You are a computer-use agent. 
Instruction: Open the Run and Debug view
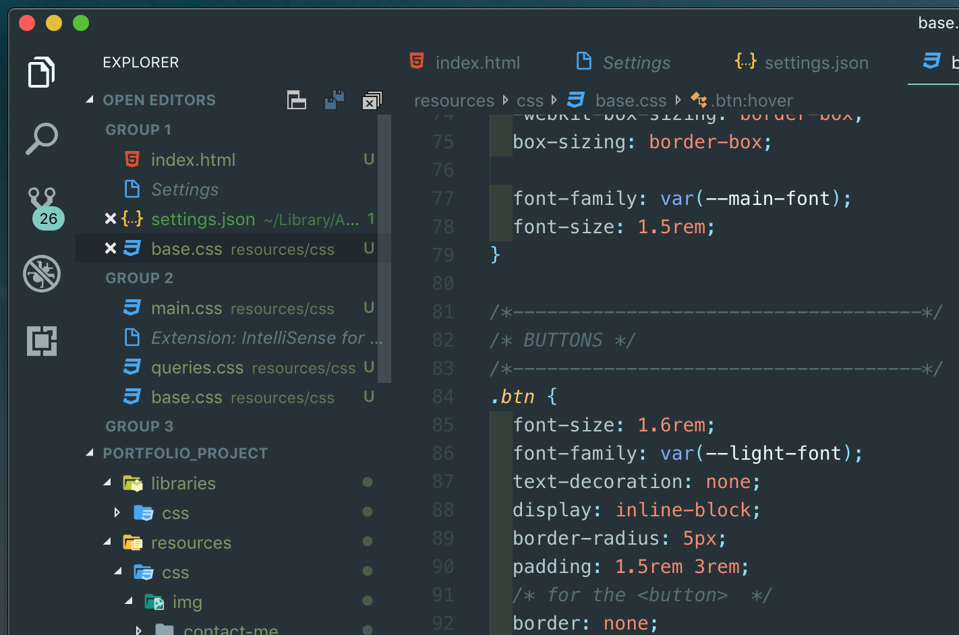(x=41, y=274)
